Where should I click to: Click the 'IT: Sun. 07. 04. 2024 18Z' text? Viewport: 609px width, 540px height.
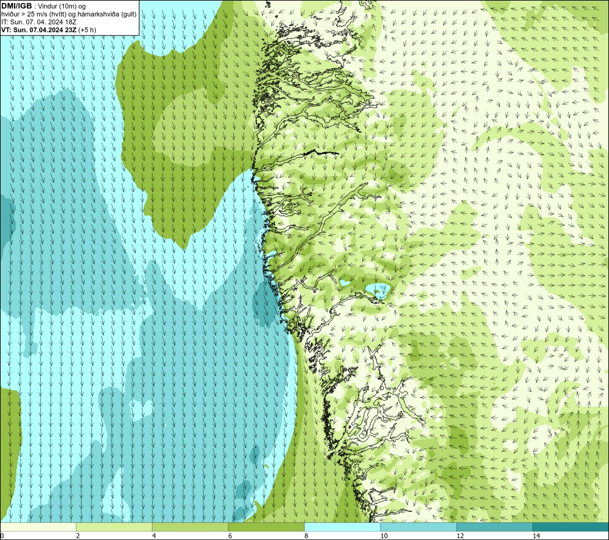(x=39, y=22)
